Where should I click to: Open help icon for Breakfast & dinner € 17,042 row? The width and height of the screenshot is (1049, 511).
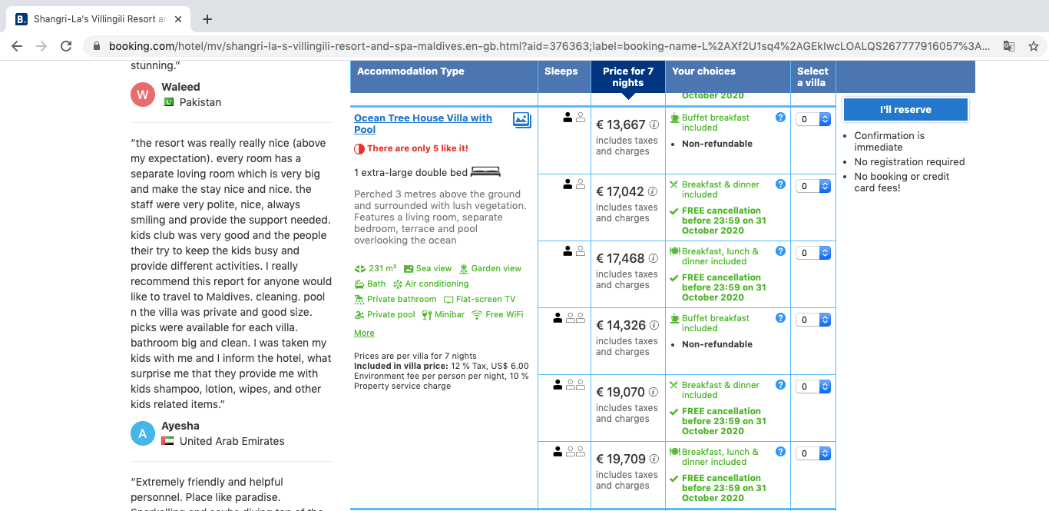pos(780,184)
